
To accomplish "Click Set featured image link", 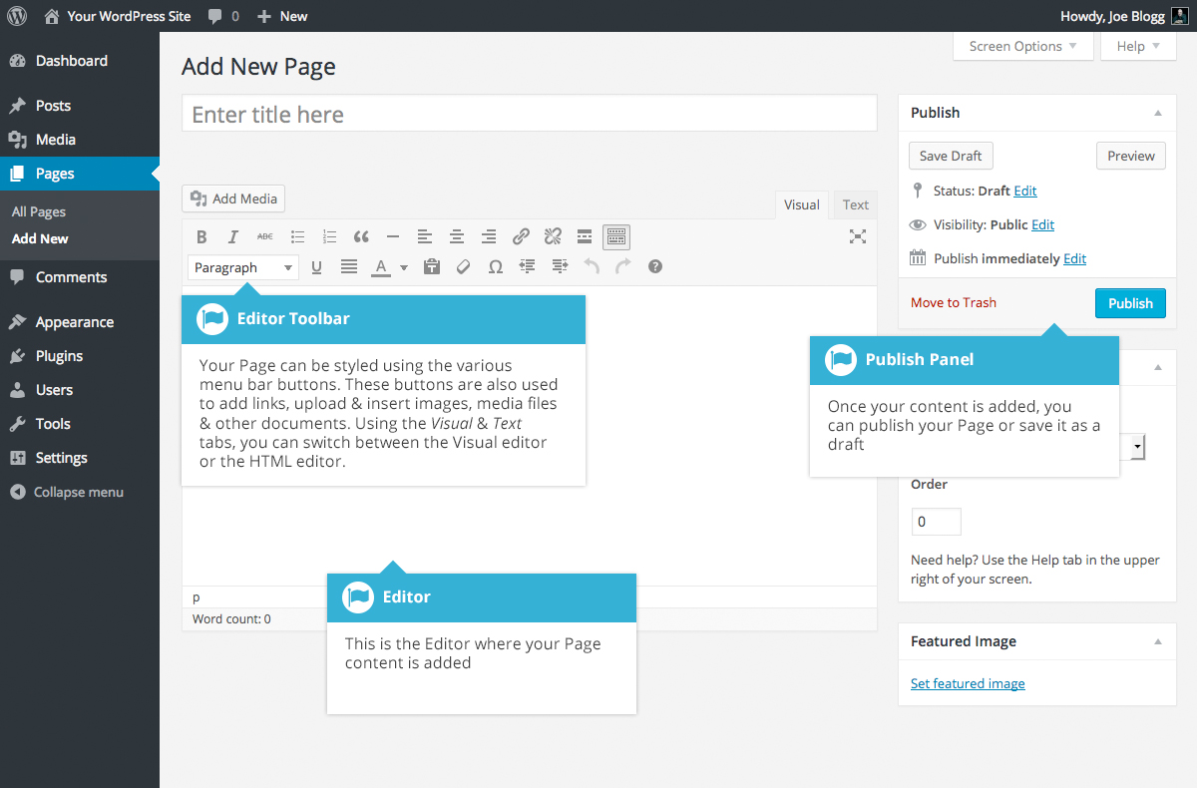I will (968, 683).
